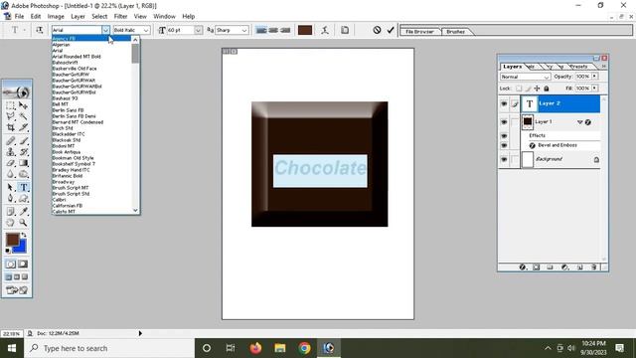
Task: Open the Layer menu
Action: (x=78, y=16)
